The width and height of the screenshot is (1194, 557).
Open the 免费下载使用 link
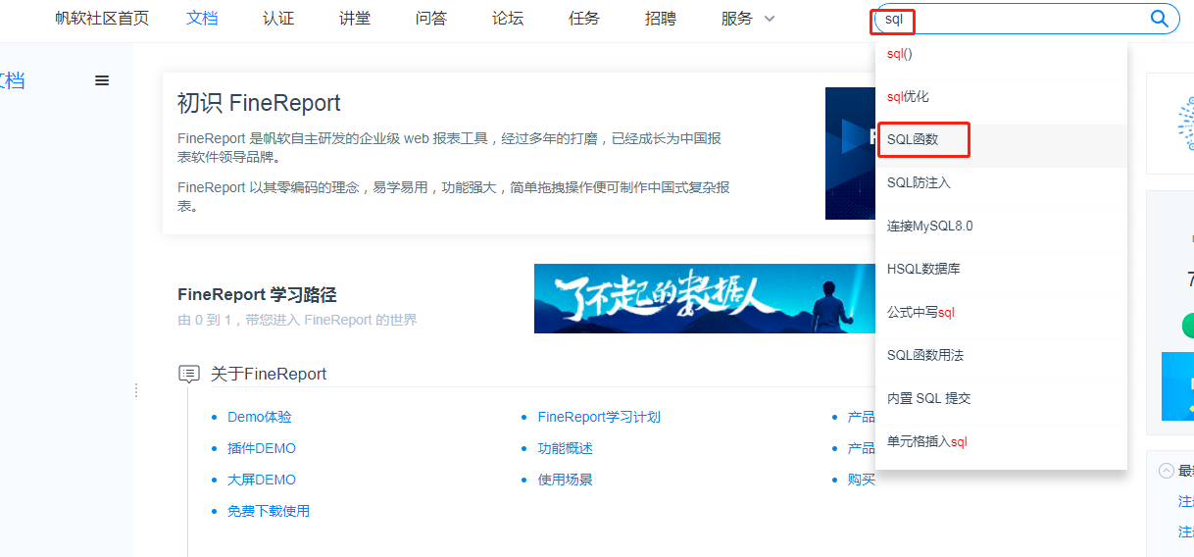pos(269,511)
